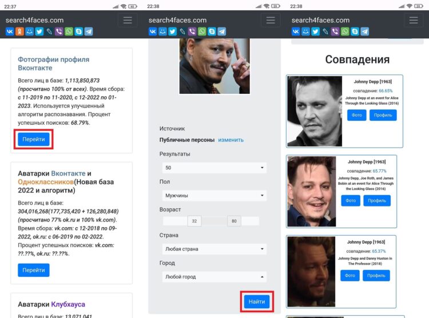This screenshot has width=429, height=318.
Task: Click Фото for the 65.77% match
Action: 351,201
